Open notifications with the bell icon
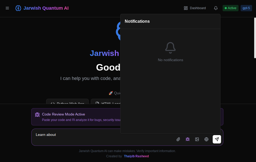Viewport: 256px width, 162px height. coord(216,8)
